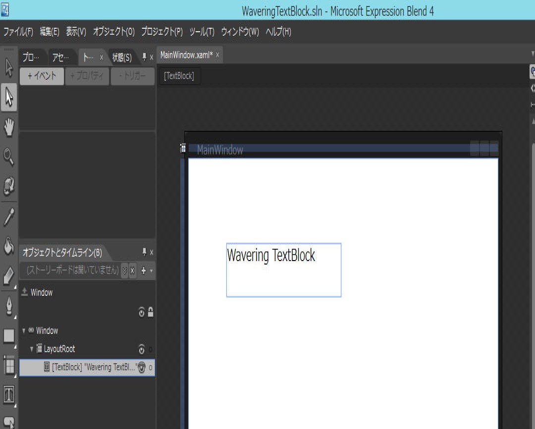This screenshot has width=535, height=429.
Task: Select the Wavering TextBlock on the artboard
Action: pos(283,269)
